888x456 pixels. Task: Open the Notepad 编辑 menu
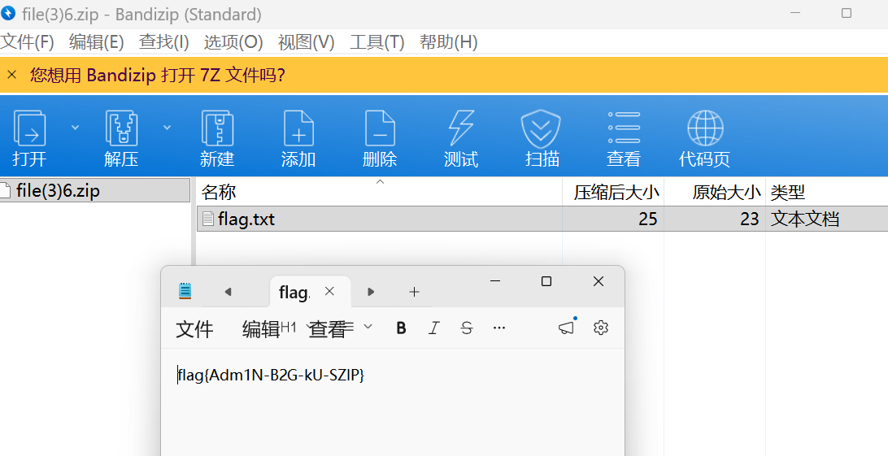pyautogui.click(x=261, y=328)
